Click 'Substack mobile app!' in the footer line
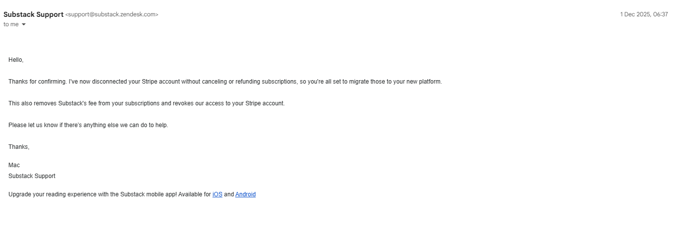Viewport: 674px width, 229px height. pyautogui.click(x=148, y=194)
